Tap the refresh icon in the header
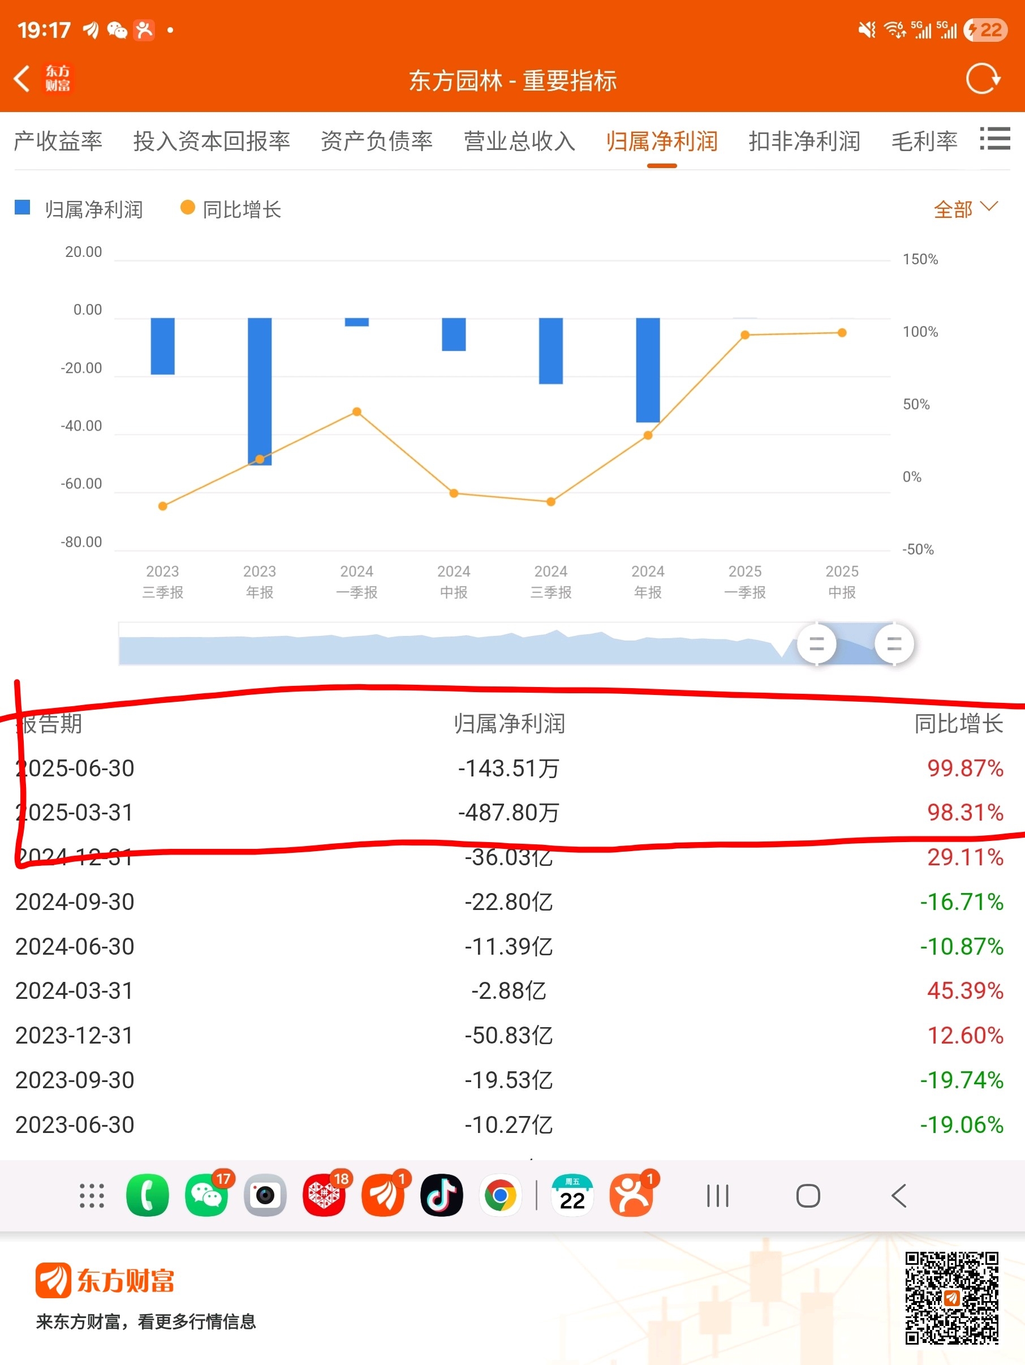The height and width of the screenshot is (1365, 1025). tap(983, 79)
